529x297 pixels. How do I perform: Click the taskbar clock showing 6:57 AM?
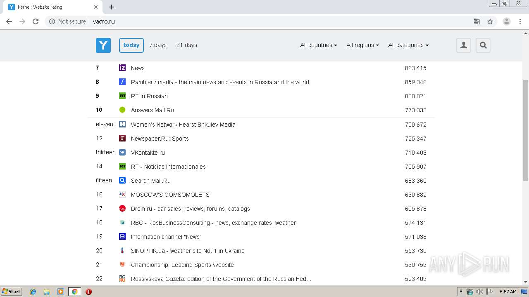pos(508,292)
